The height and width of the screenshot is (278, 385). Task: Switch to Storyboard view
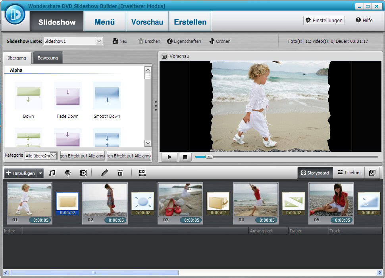tap(315, 173)
